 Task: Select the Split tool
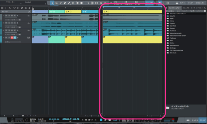(61, 3)
